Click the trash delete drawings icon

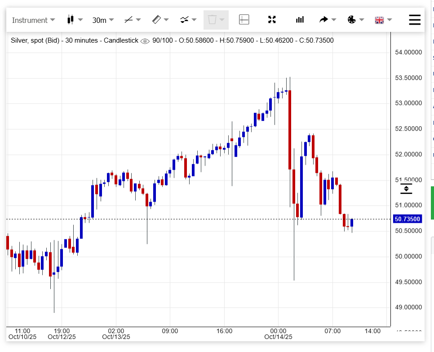216,20
